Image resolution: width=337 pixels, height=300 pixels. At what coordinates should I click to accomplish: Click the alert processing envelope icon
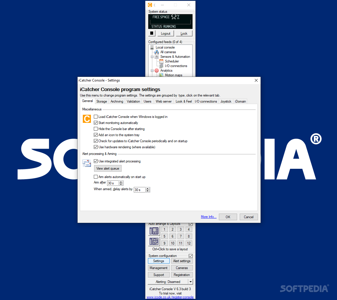[87, 163]
